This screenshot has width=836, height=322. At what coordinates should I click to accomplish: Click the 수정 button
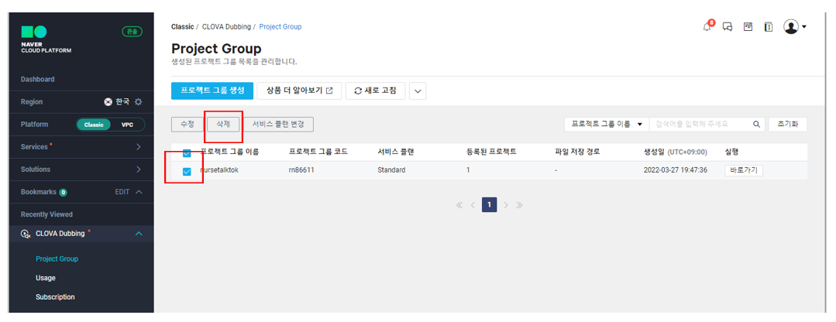(x=187, y=124)
